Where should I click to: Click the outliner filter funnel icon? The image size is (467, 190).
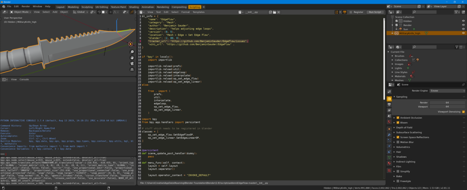456,12
